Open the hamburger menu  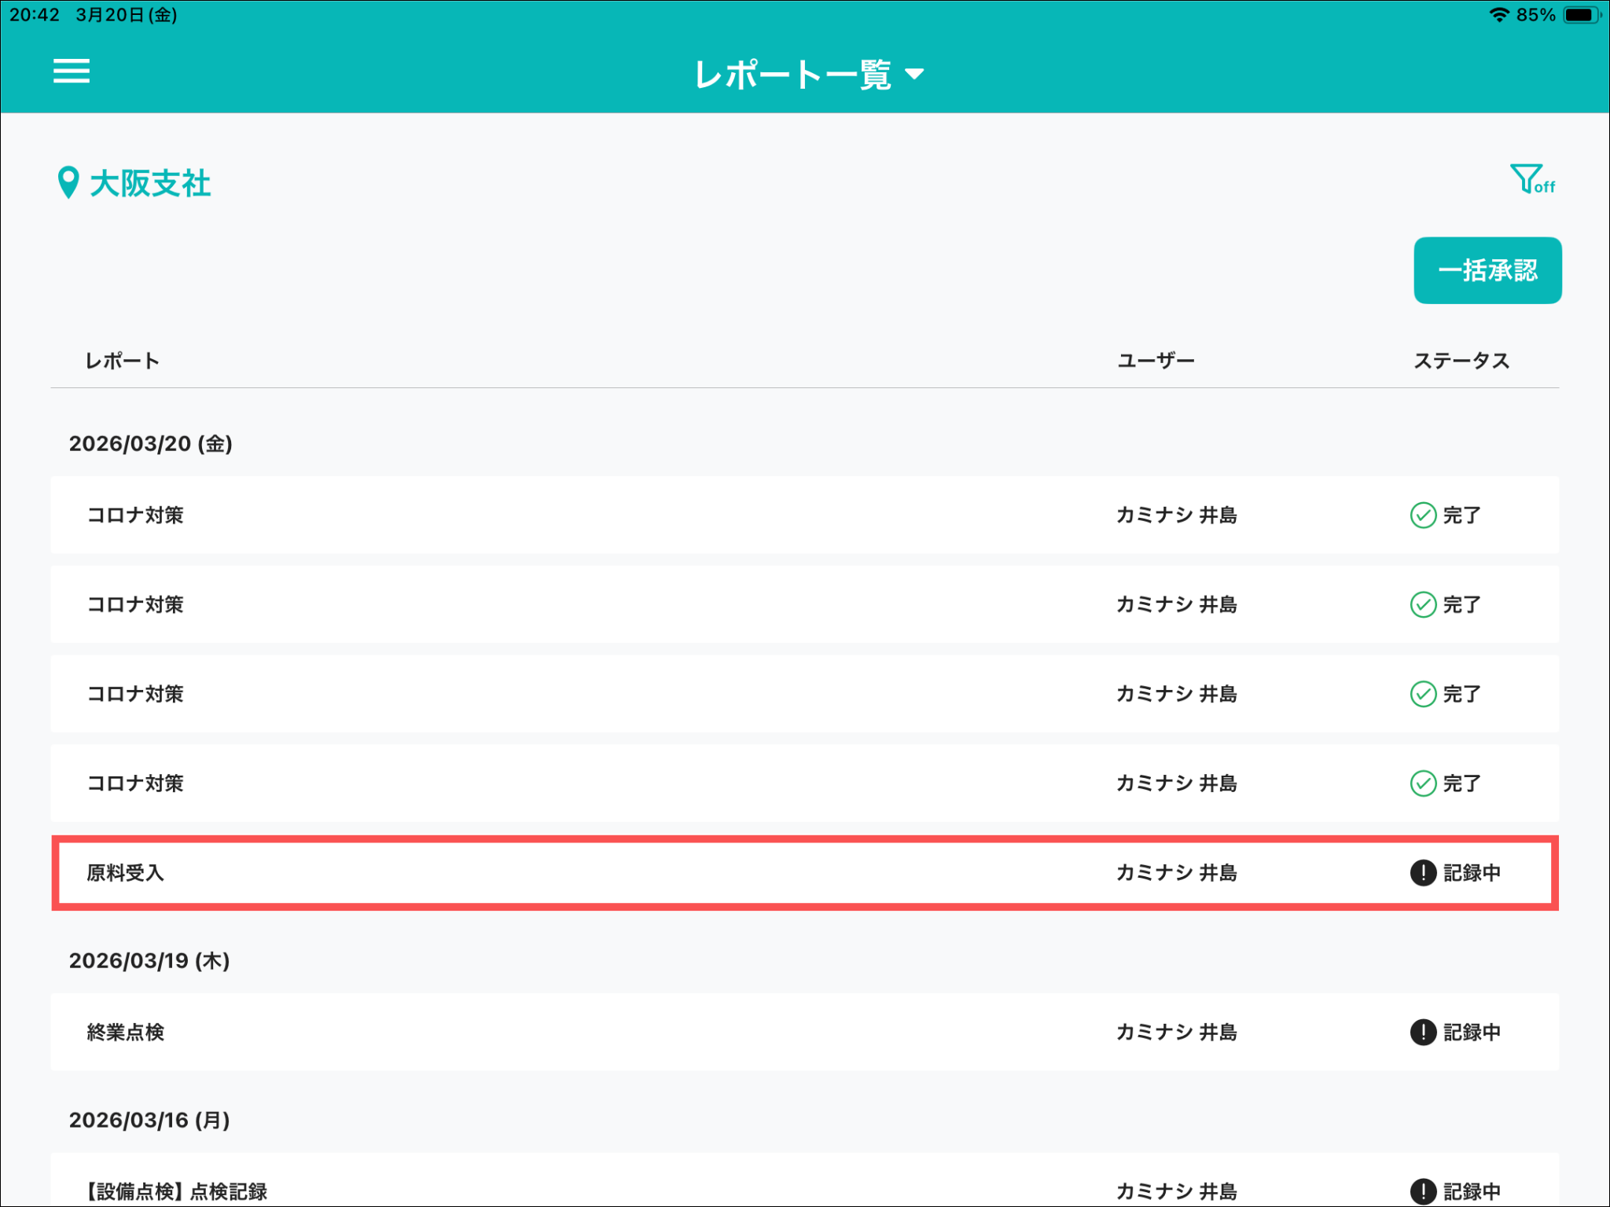point(71,72)
